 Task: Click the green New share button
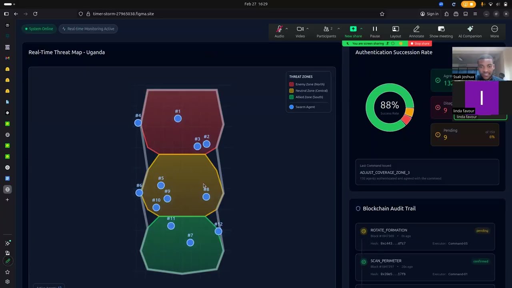tap(353, 32)
